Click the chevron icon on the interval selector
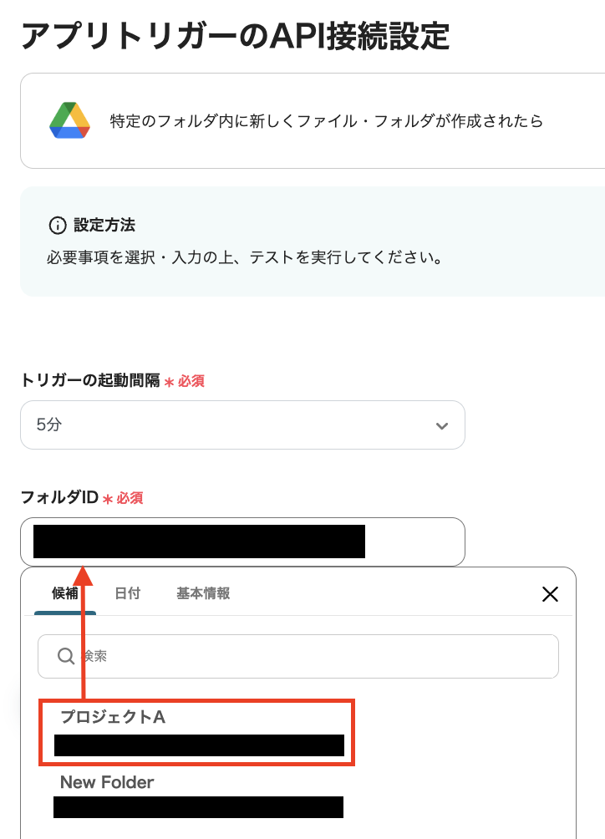 pyautogui.click(x=442, y=425)
